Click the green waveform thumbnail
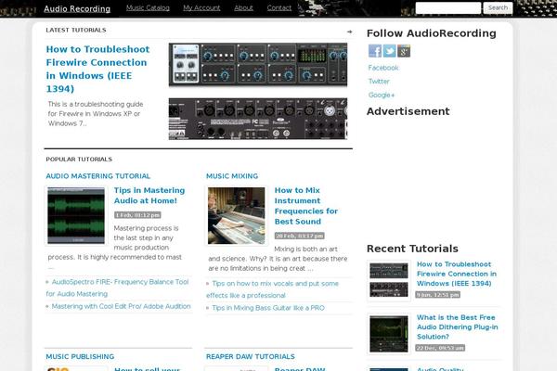The height and width of the screenshot is (371, 557). click(76, 215)
